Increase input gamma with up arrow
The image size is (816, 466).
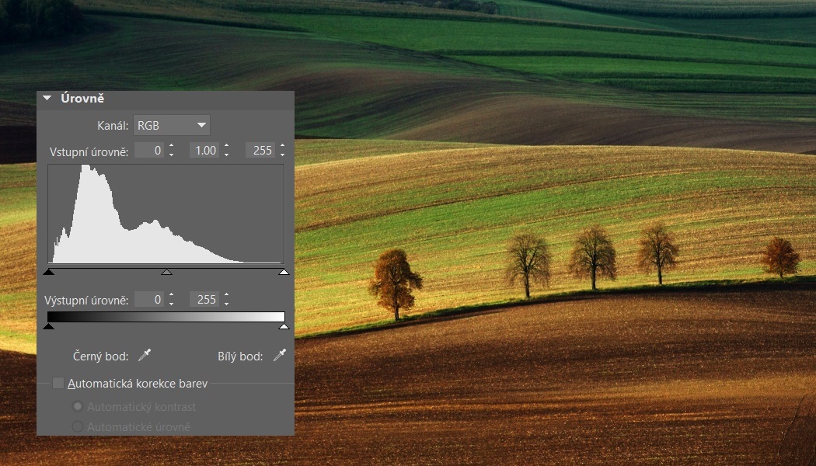coord(226,146)
